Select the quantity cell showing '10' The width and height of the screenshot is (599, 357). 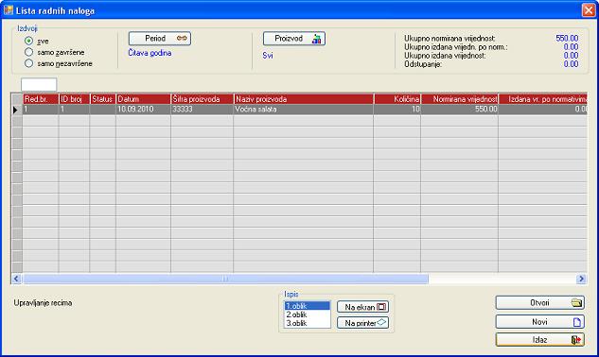tap(397, 110)
